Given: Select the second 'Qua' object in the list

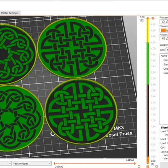Looking at the screenshot, I should click(x=165, y=73).
